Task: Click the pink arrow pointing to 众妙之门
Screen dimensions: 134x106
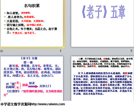Action: click(33, 87)
